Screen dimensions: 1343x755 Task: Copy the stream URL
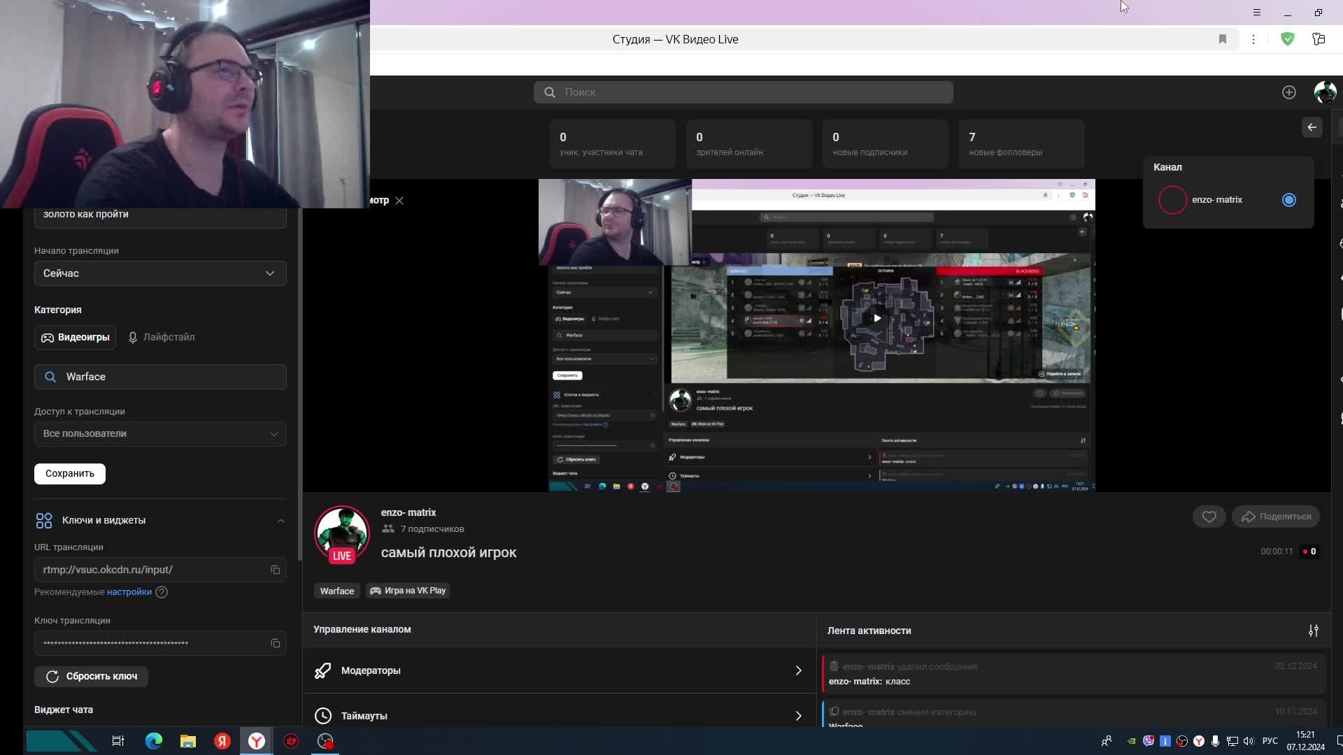276,570
